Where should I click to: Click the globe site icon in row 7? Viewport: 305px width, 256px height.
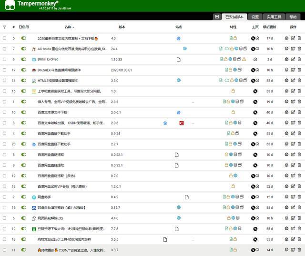click(185, 49)
